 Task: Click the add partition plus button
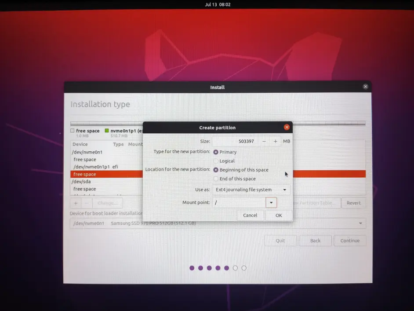tap(76, 203)
